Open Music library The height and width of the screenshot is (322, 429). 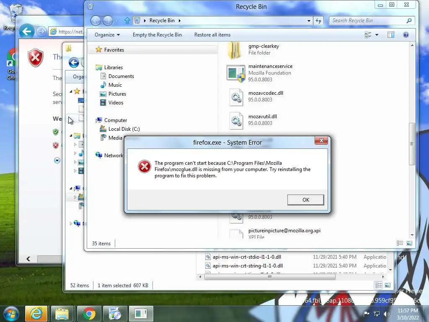[115, 85]
